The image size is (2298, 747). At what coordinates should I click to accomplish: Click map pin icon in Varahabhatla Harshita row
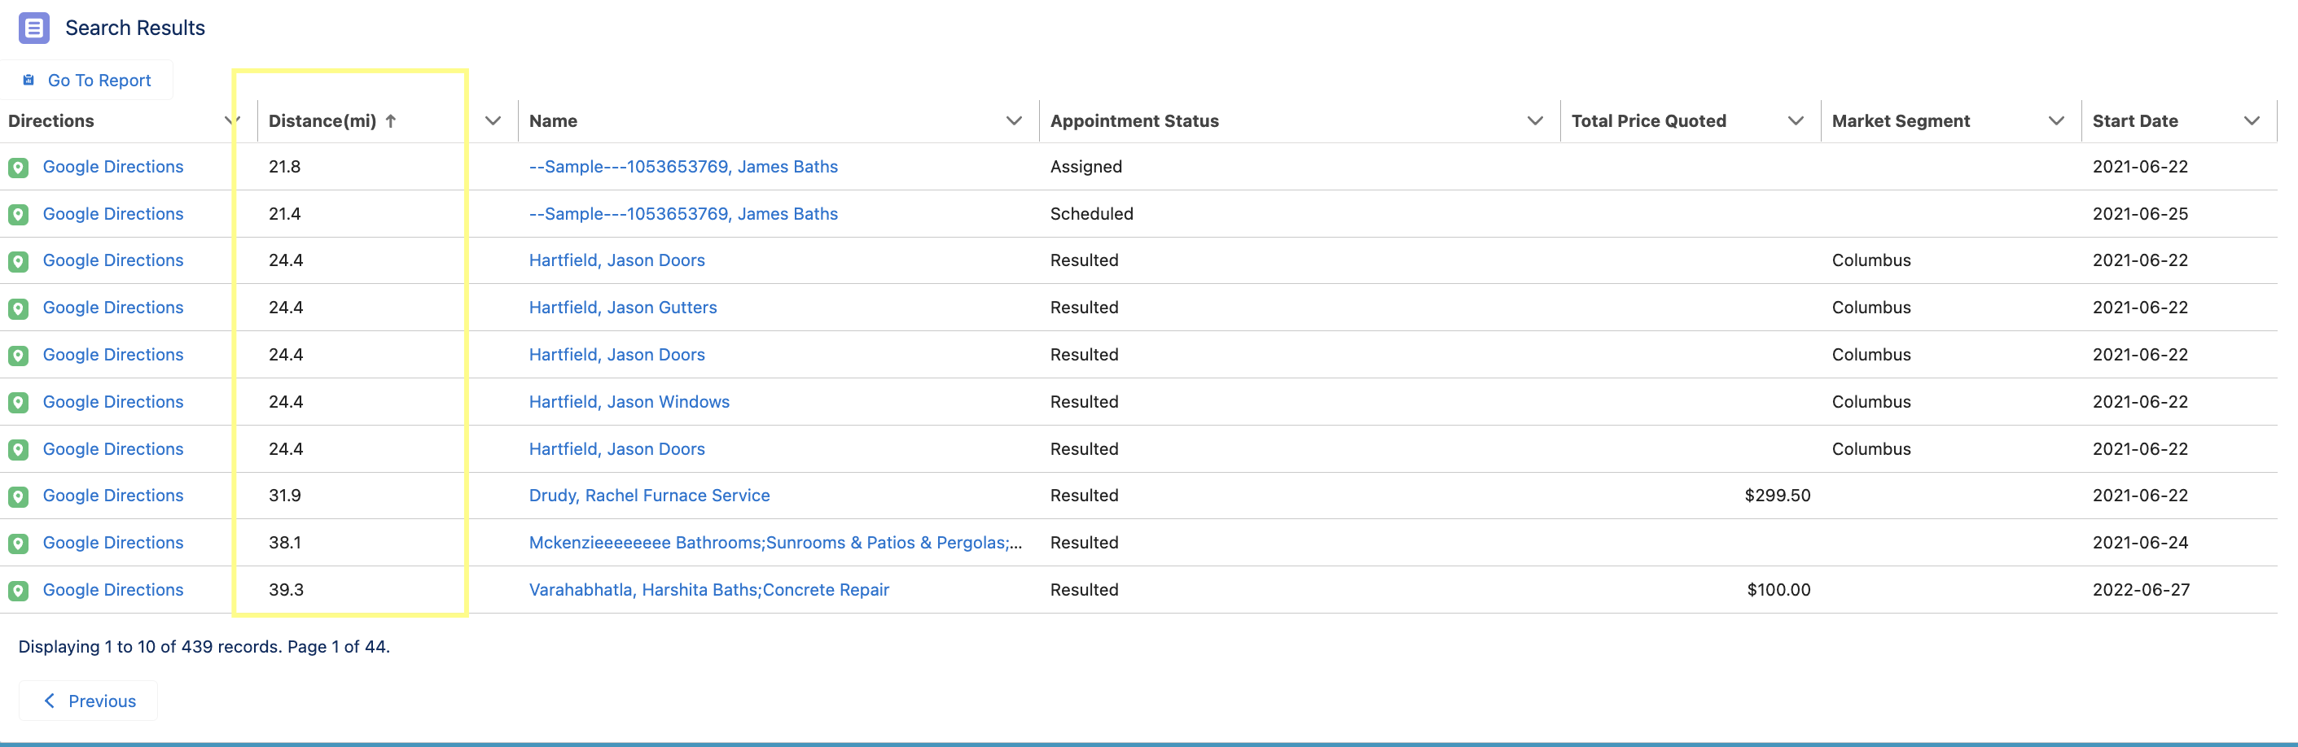point(19,591)
